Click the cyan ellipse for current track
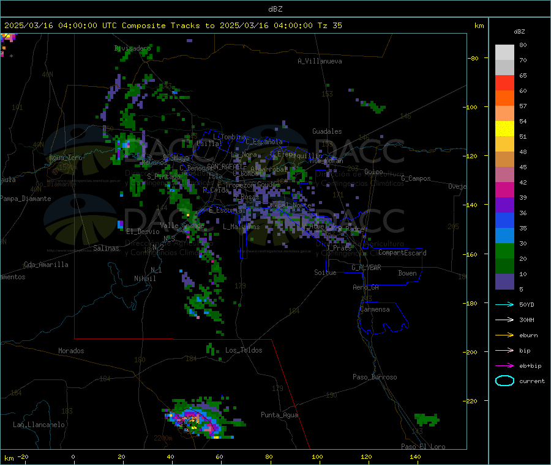The image size is (551, 465). coord(504,381)
